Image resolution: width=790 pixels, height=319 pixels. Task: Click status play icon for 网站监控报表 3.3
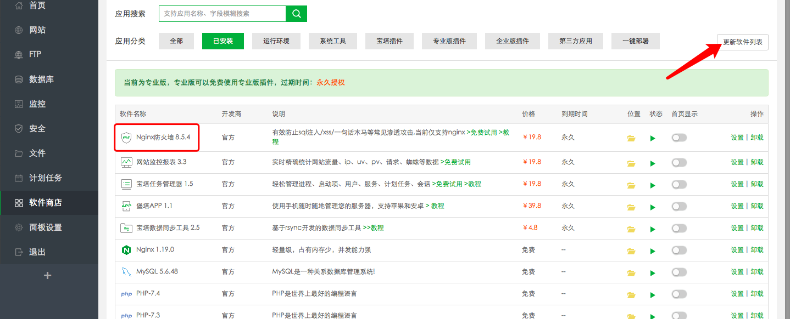[653, 163]
